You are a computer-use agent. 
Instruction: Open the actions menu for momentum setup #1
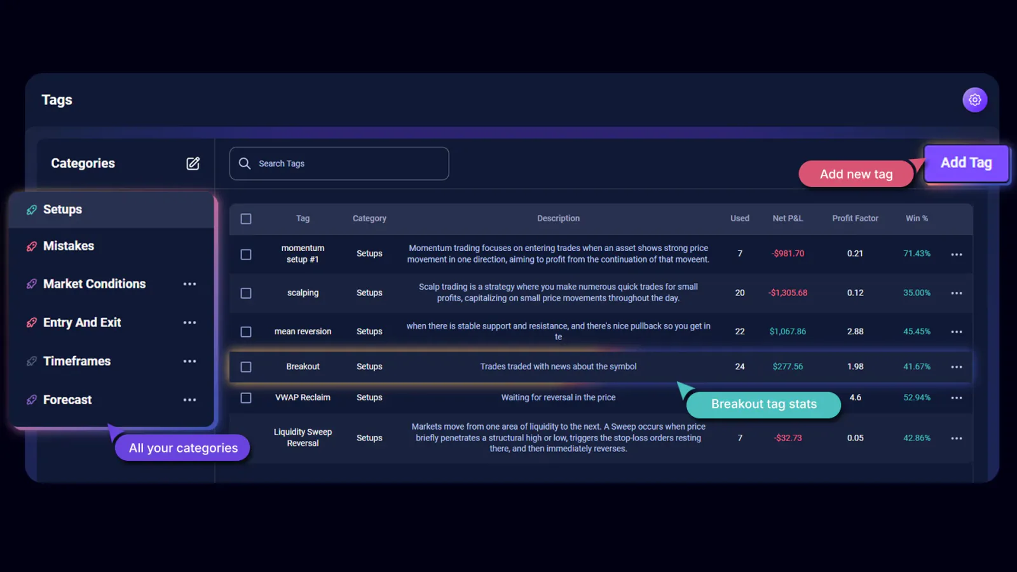click(x=957, y=254)
